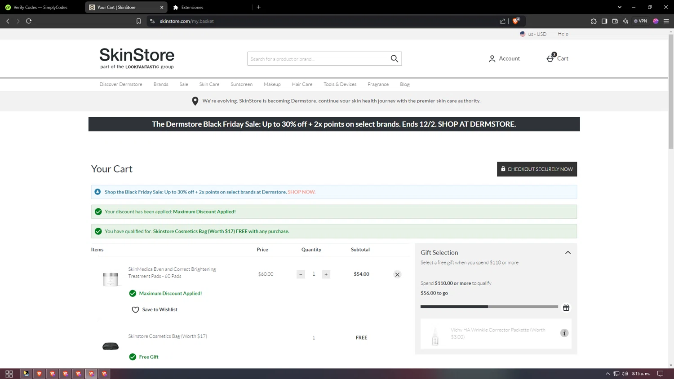Click the Dermstore Black Friday Sale banner
674x379 pixels.
click(x=334, y=124)
